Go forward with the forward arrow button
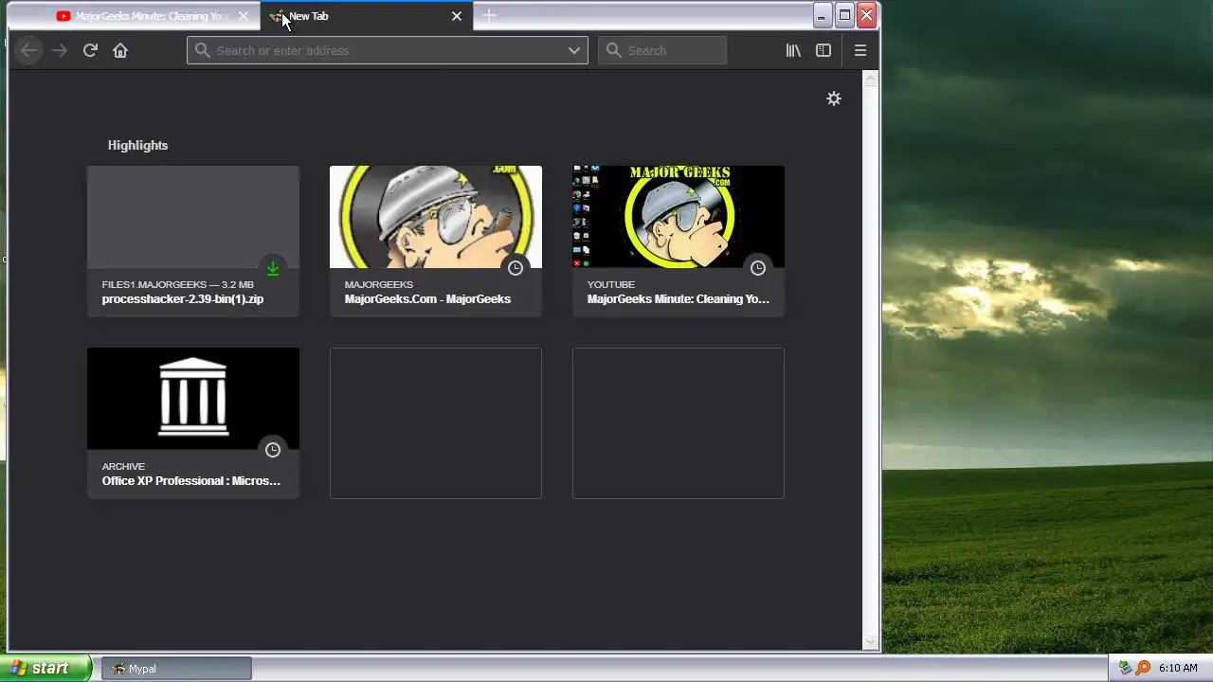This screenshot has height=682, width=1213. click(x=60, y=50)
